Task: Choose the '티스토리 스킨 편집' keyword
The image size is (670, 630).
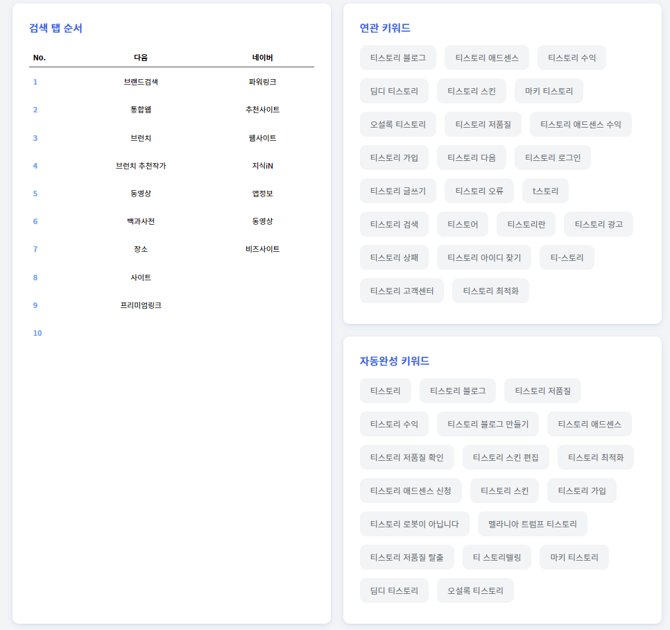Action: pyautogui.click(x=505, y=457)
